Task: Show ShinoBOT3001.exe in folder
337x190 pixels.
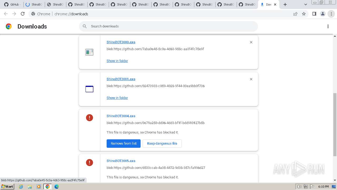Action: point(117,98)
